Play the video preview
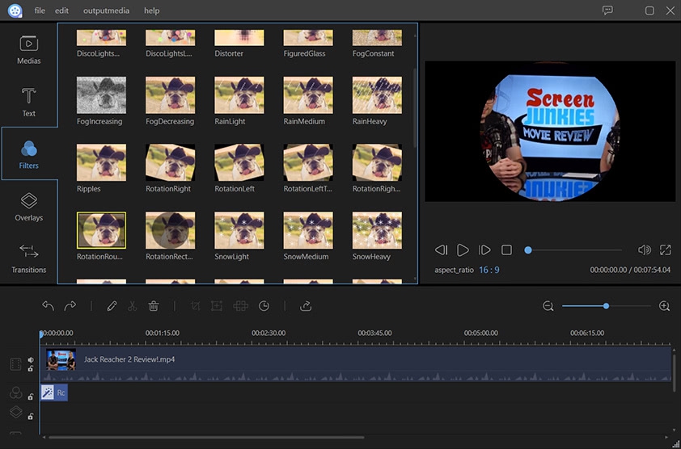Image resolution: width=681 pixels, height=449 pixels. pyautogui.click(x=463, y=250)
